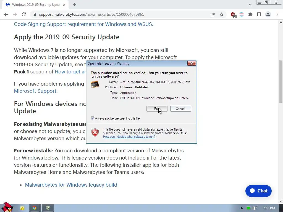Viewport: 283px width, 212px height.
Task: Switch to the Chrome taskbar button
Action: [x=34, y=208]
